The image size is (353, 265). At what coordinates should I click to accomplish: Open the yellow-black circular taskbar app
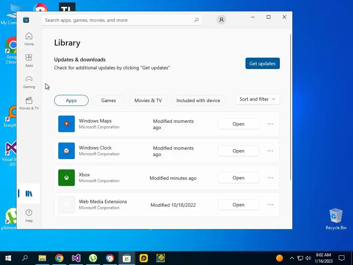(x=144, y=258)
